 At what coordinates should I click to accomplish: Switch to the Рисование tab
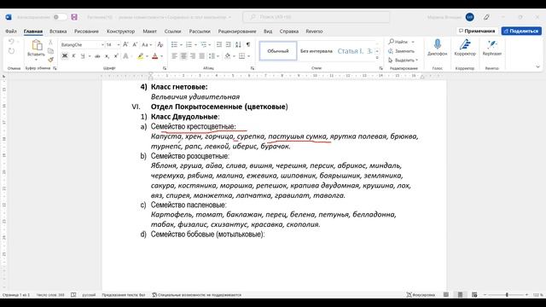tap(86, 32)
